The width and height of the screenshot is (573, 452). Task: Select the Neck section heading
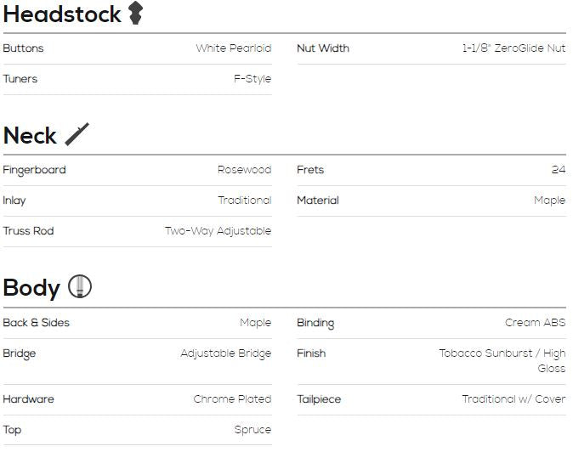tap(30, 135)
